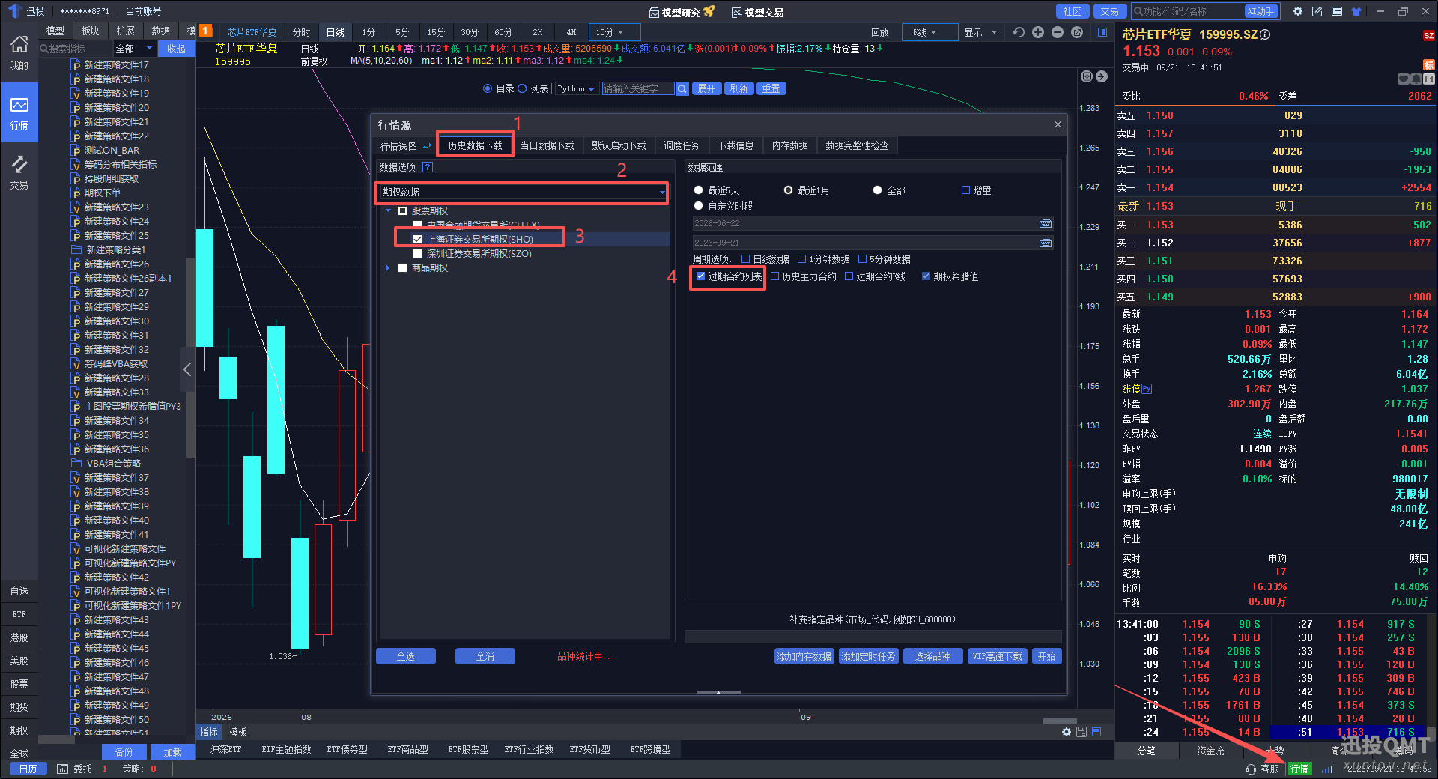Viewport: 1438px width, 779px height.
Task: Check the 深圳证券交易所期权(SZO) checkbox
Action: (x=418, y=254)
